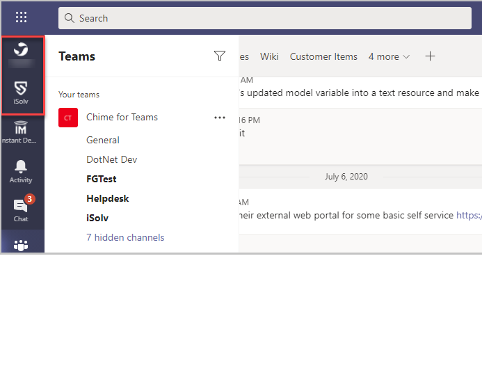This screenshot has height=375, width=482.
Task: Click the Your teams heading
Action: point(79,95)
